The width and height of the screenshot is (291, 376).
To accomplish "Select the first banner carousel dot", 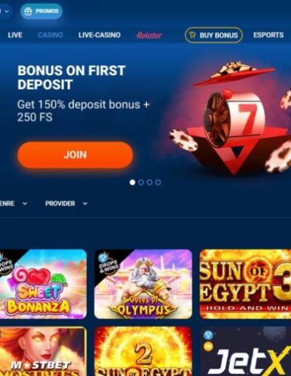I will coord(132,182).
